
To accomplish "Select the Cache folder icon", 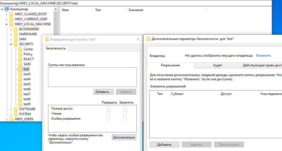I will [20, 49].
